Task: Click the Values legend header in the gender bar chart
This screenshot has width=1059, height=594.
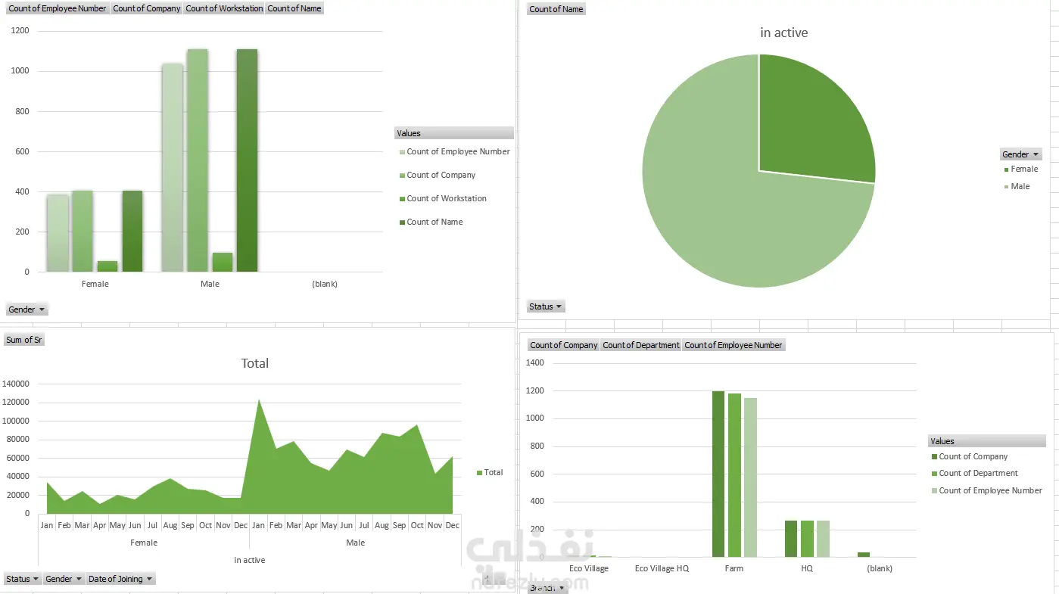Action: (453, 133)
